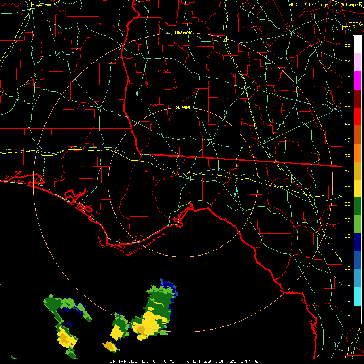
Task: Click the TH legend label
Action: click(x=347, y=316)
